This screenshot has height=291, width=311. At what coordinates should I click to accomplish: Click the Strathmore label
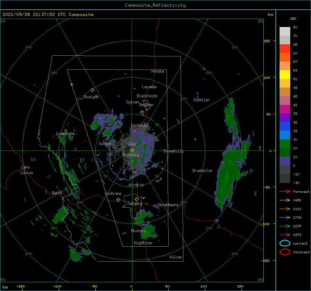(x=168, y=205)
